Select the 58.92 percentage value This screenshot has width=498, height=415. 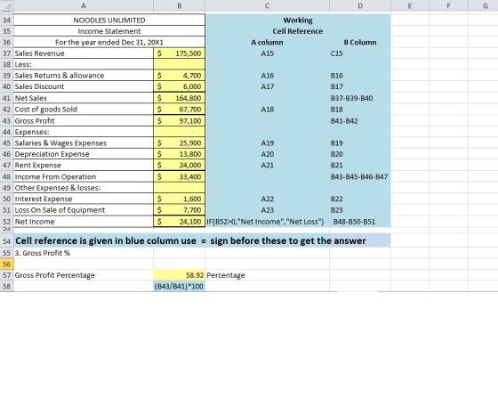click(179, 275)
